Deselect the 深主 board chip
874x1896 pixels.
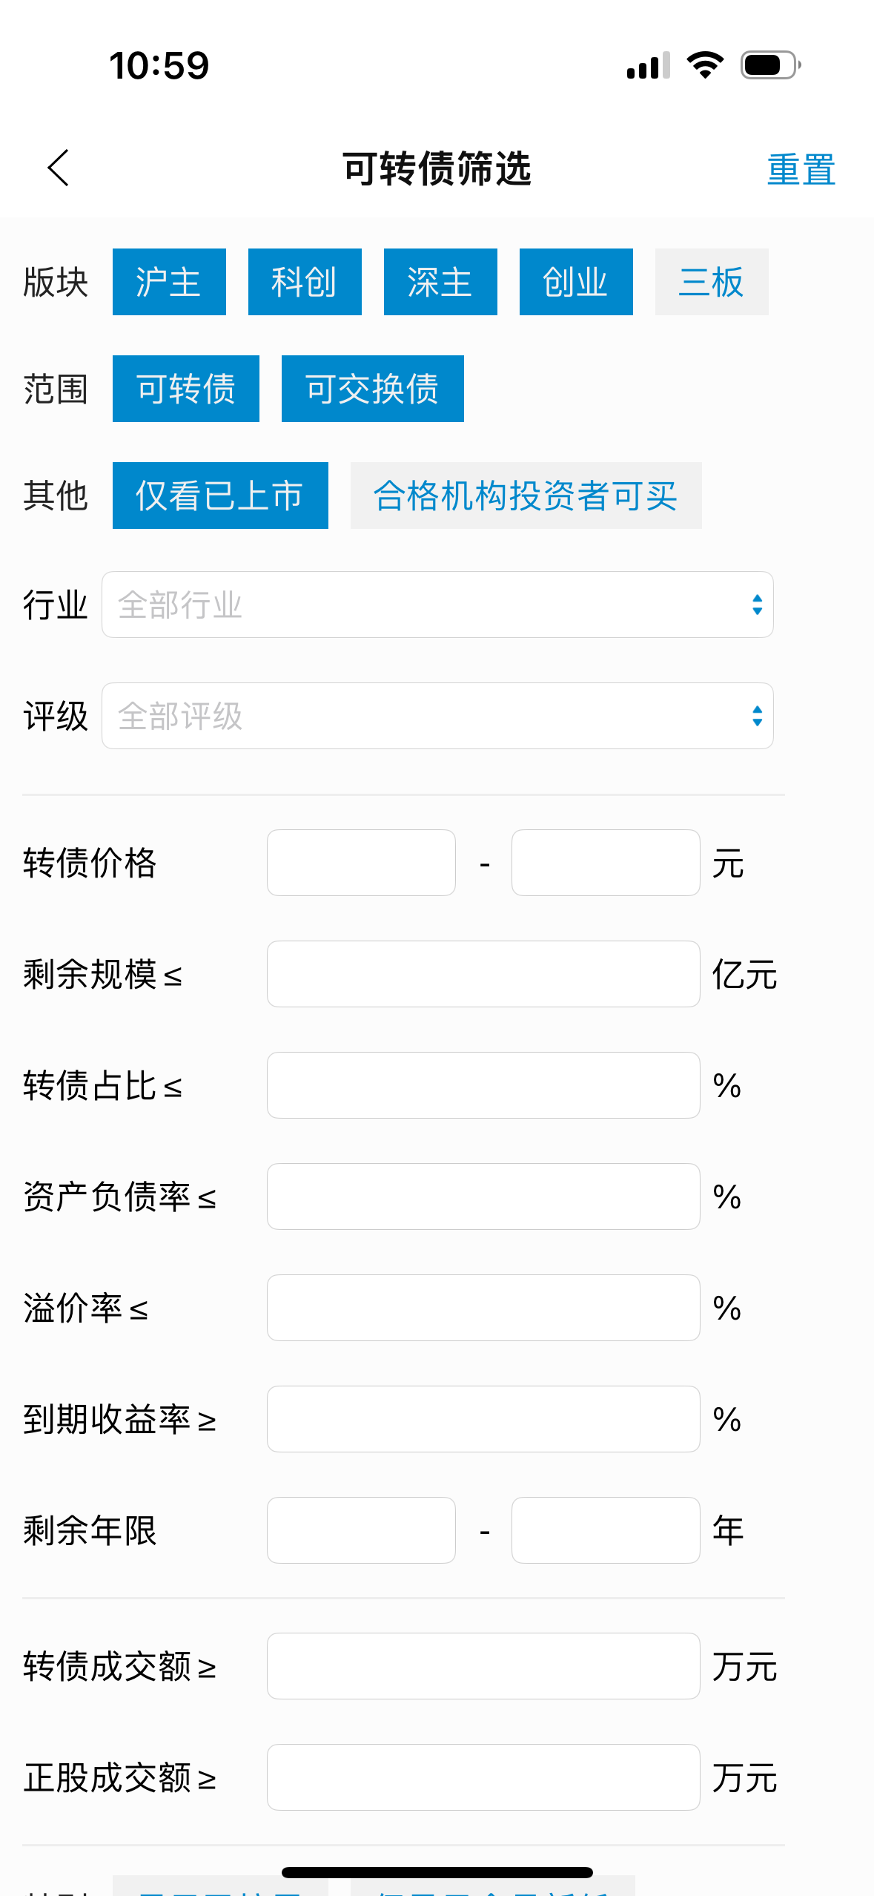tap(440, 282)
